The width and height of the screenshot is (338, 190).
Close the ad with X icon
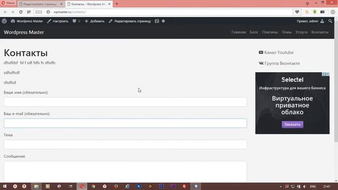click(x=327, y=74)
